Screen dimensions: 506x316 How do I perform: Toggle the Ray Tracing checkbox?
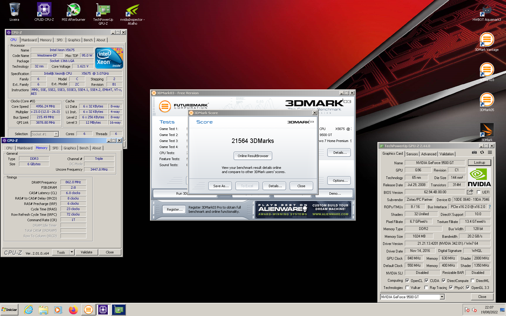tap(426, 287)
